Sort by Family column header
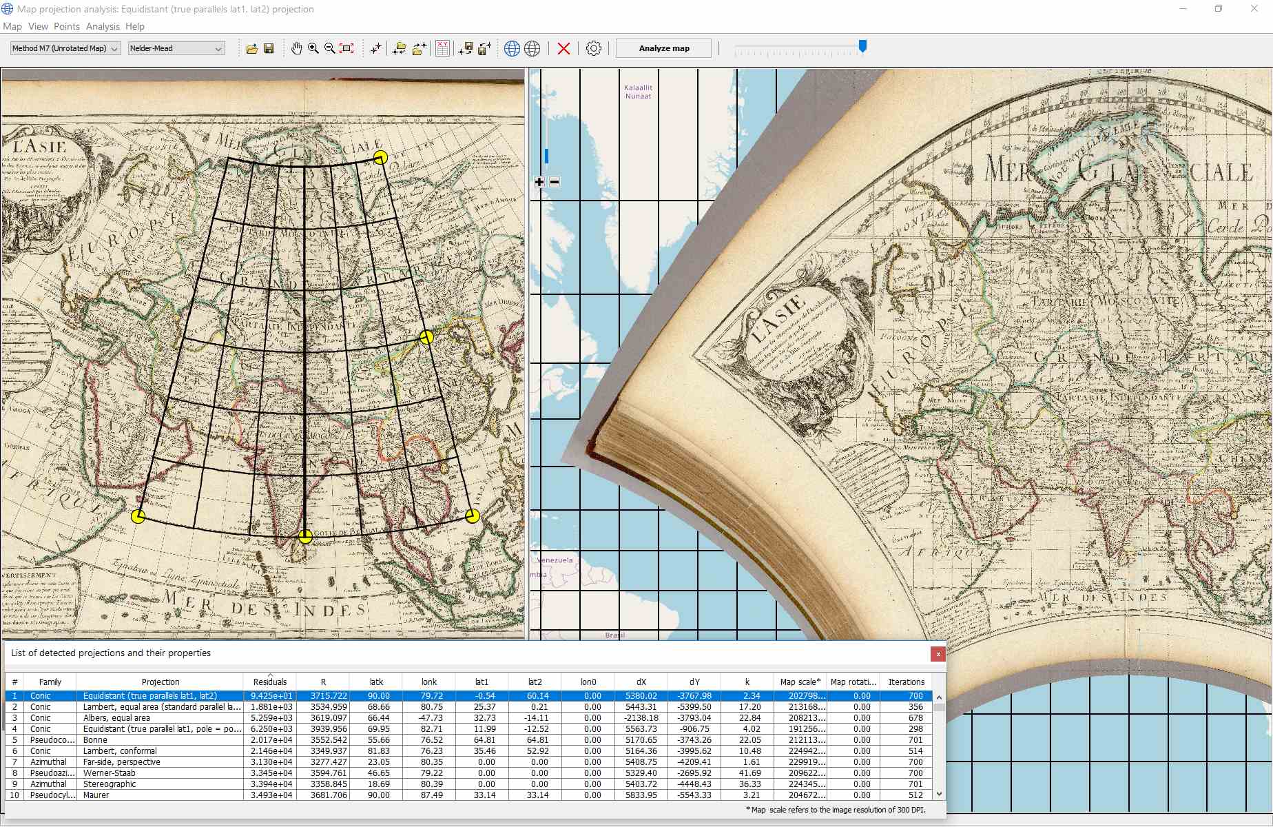 click(50, 682)
